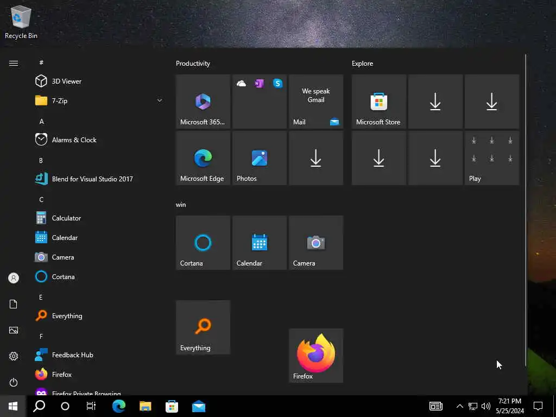
Task: Open Pictures from Start sidebar
Action: (14, 330)
